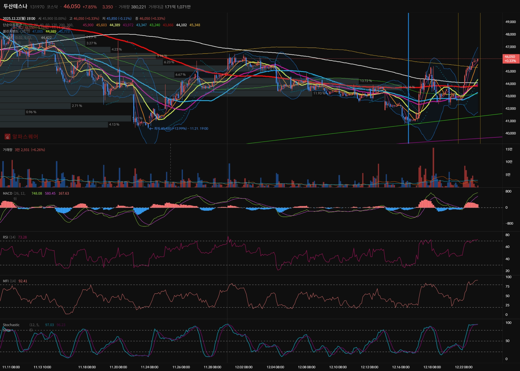Viewport: 520px width, 371px height.
Task: Click the P-SAR indicator label
Action: [x=8, y=38]
